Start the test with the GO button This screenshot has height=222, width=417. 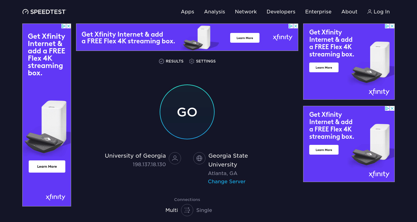pos(187,112)
